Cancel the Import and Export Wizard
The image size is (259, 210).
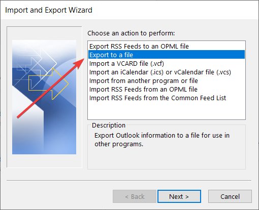(x=230, y=196)
